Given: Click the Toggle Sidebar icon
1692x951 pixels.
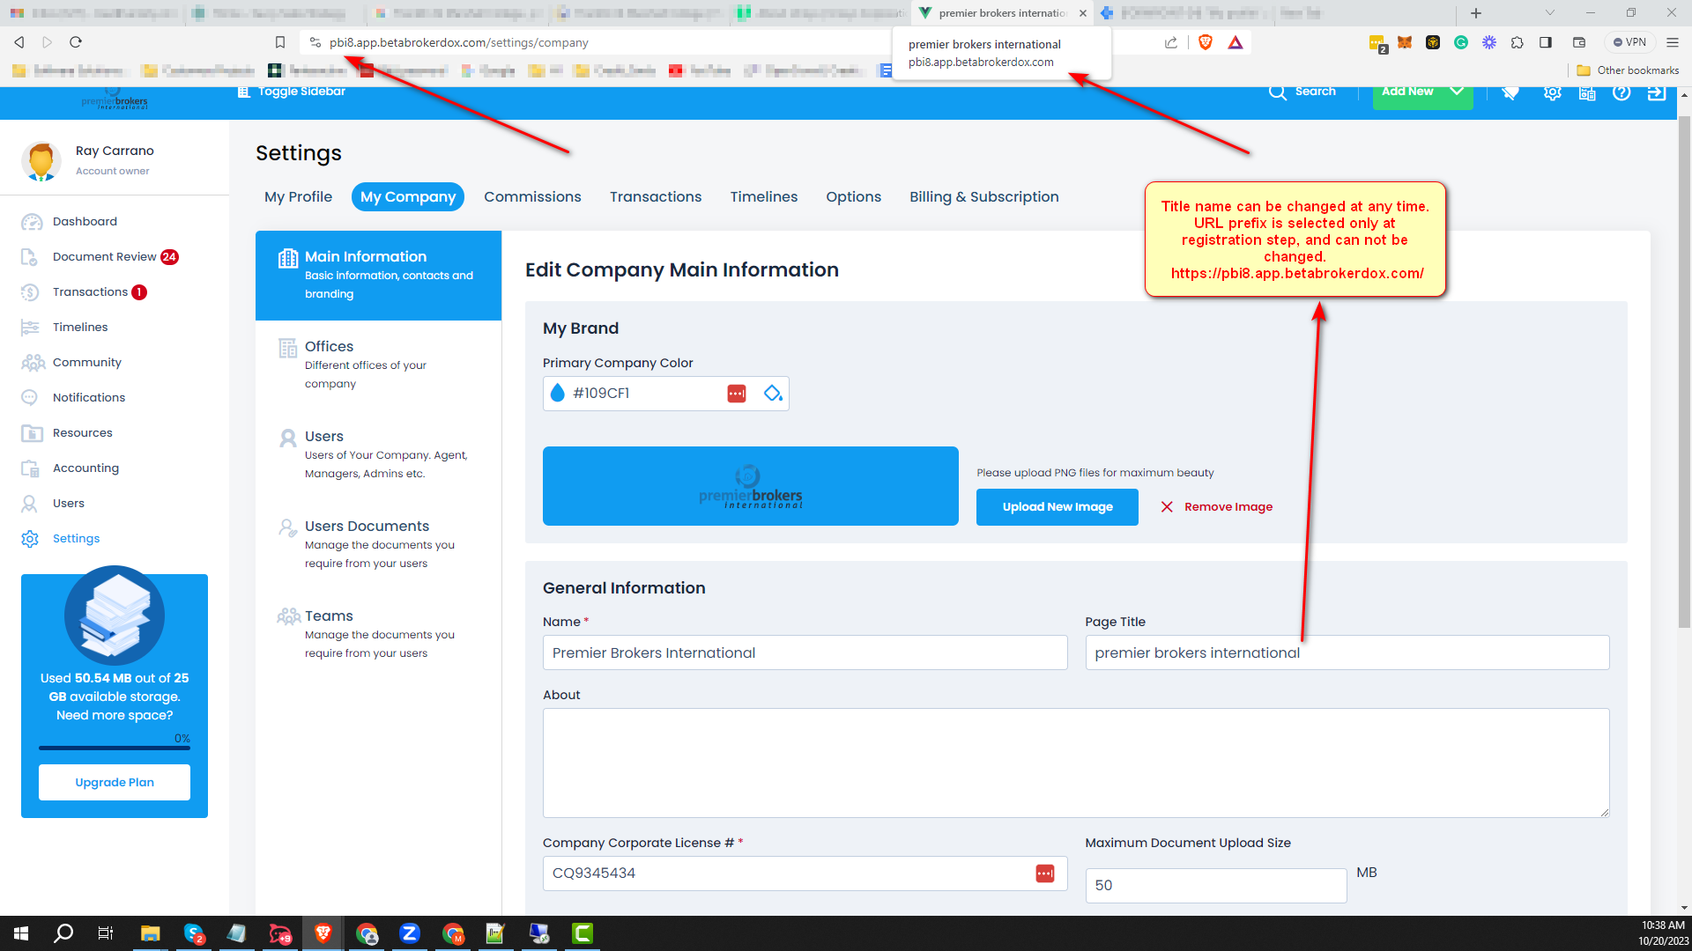Looking at the screenshot, I should [x=244, y=92].
